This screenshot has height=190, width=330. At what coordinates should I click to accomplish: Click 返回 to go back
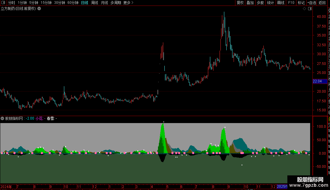coord(322,3)
